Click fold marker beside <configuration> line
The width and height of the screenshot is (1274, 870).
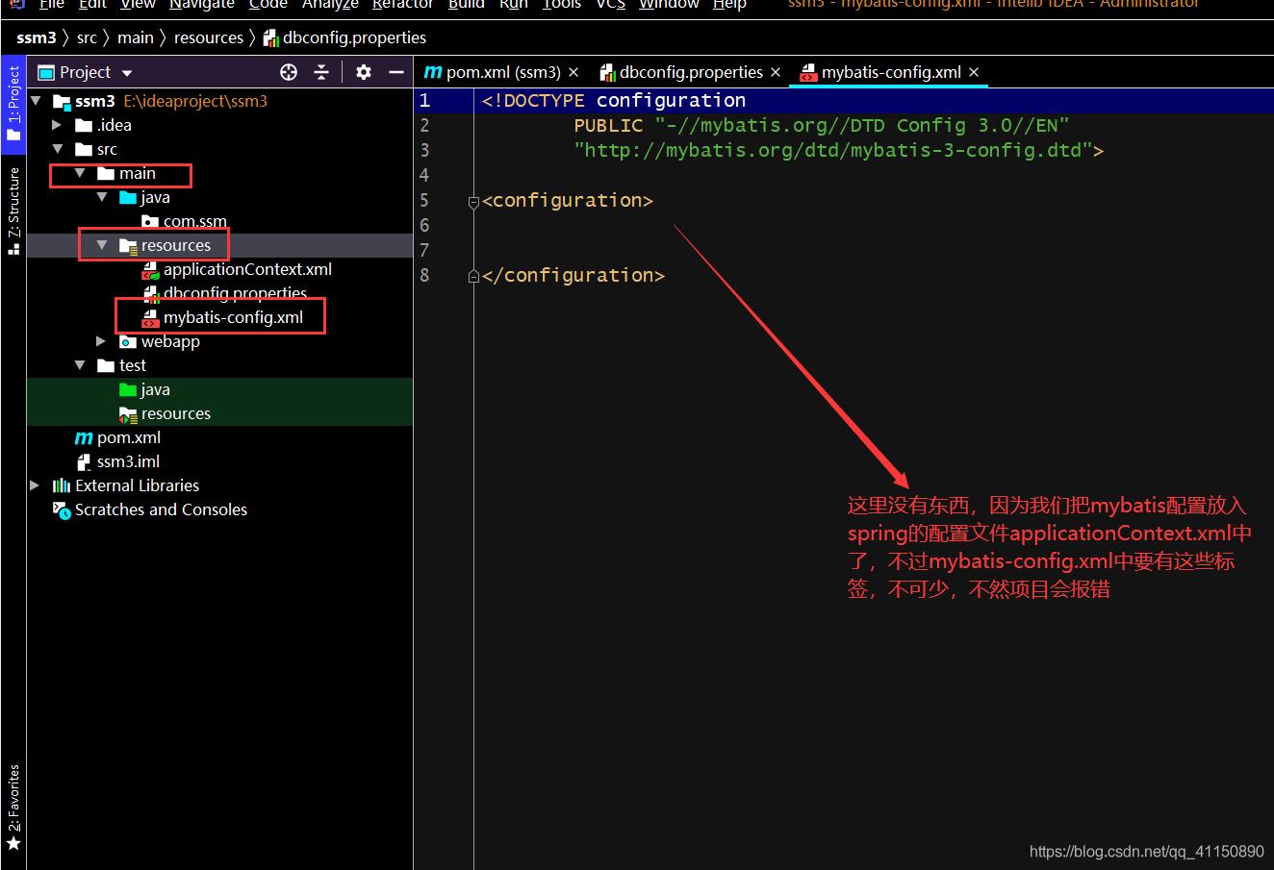point(472,202)
